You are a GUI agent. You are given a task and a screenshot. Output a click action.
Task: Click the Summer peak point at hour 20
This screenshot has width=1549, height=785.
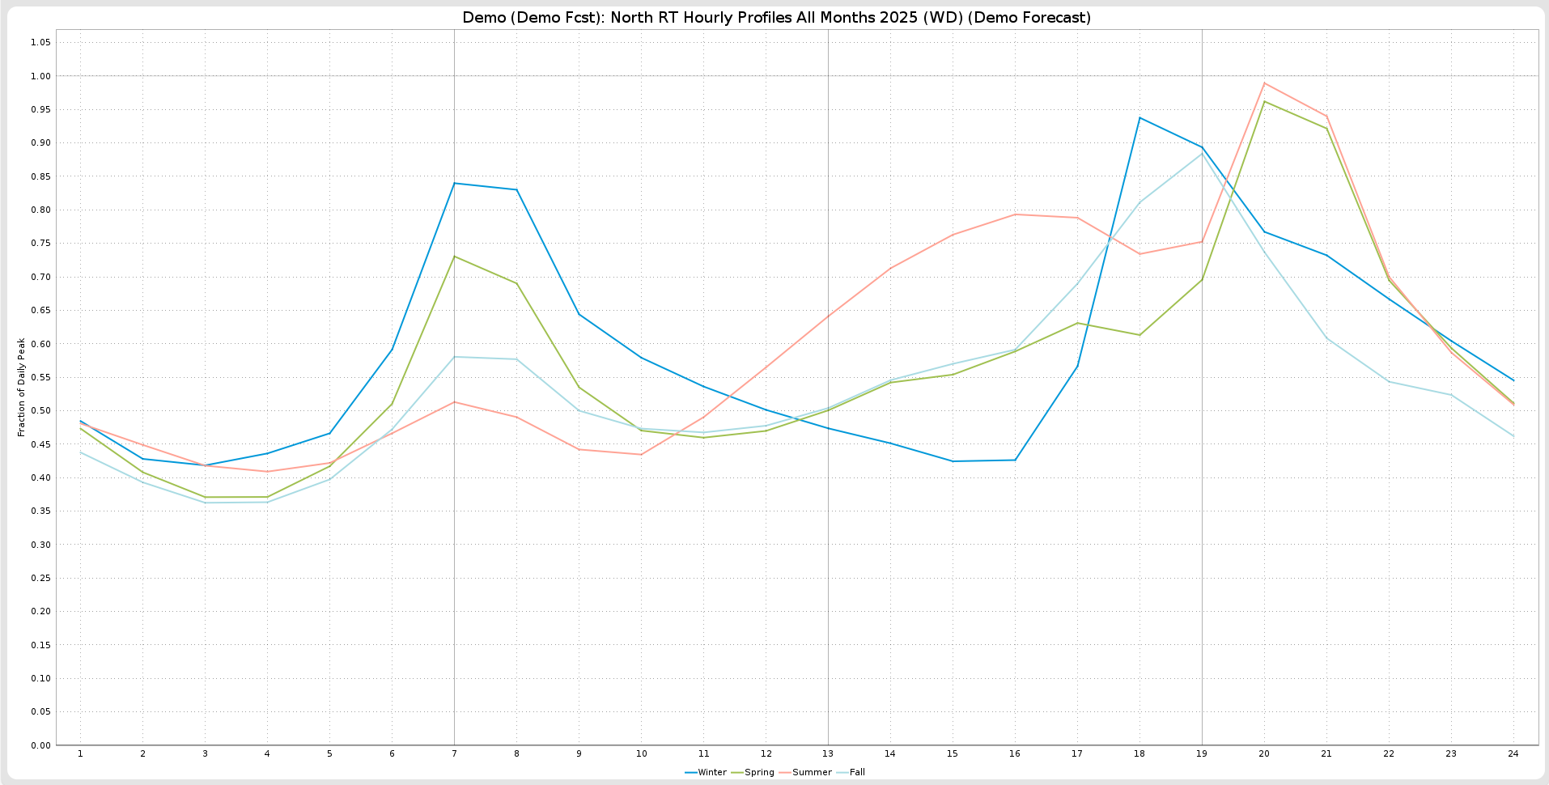click(1264, 83)
